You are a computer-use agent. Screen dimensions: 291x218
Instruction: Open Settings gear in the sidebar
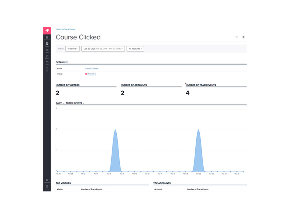47,187
